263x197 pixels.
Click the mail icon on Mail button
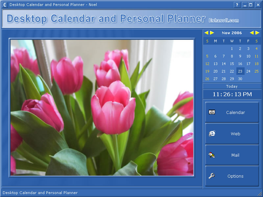[212, 155]
